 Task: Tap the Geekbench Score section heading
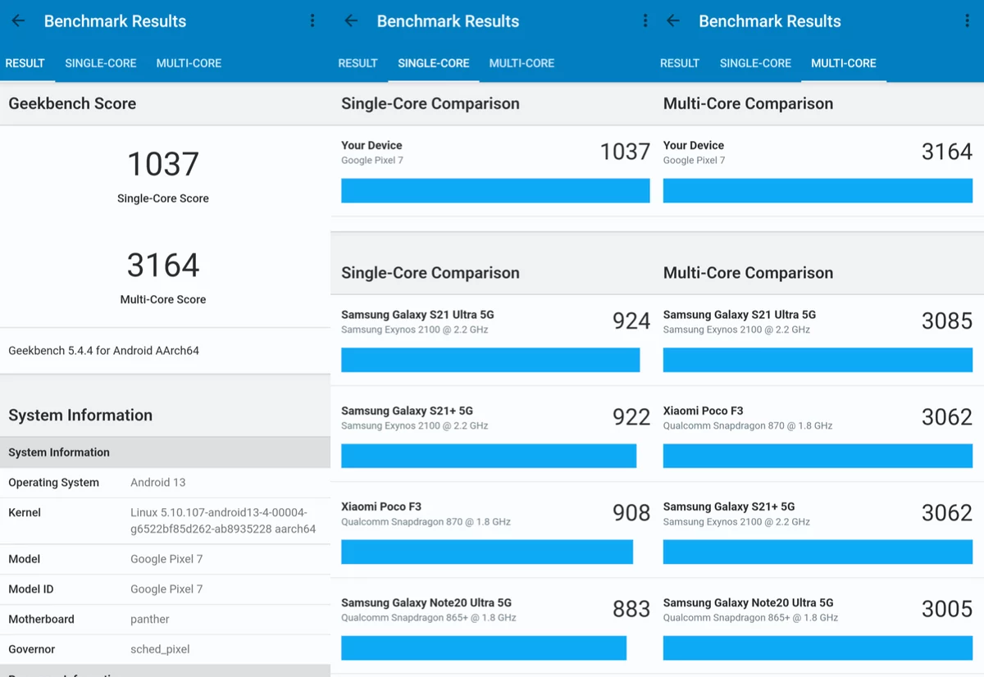tap(72, 104)
